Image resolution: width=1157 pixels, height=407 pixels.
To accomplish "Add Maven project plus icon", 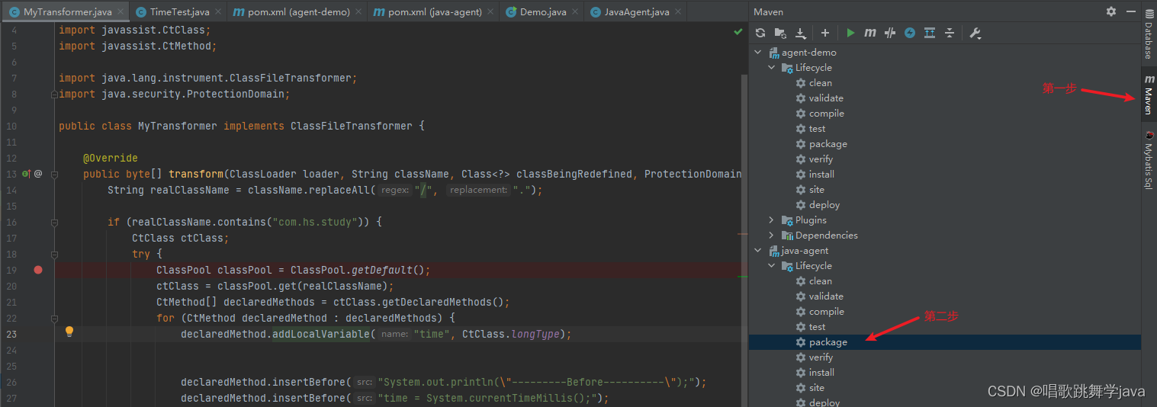I will coord(825,33).
